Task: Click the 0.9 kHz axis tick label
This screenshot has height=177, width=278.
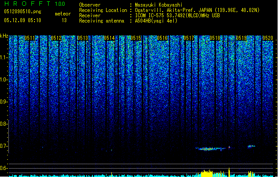Action: pyautogui.click(x=4, y=102)
